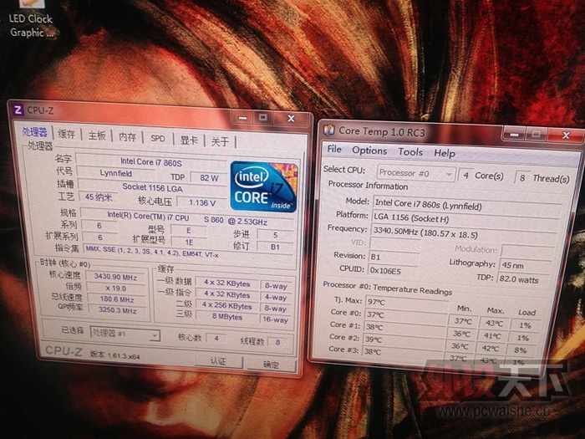Switch to the 缓存 tab in CPU-Z
585x439 pixels.
(67, 134)
